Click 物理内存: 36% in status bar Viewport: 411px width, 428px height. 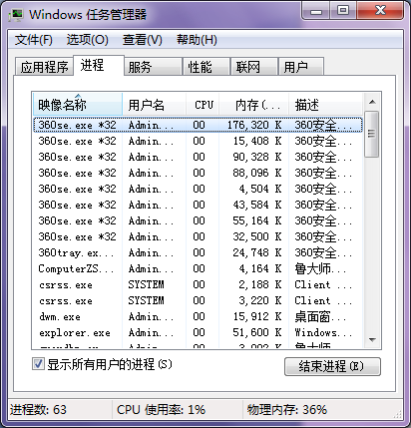coord(287,410)
